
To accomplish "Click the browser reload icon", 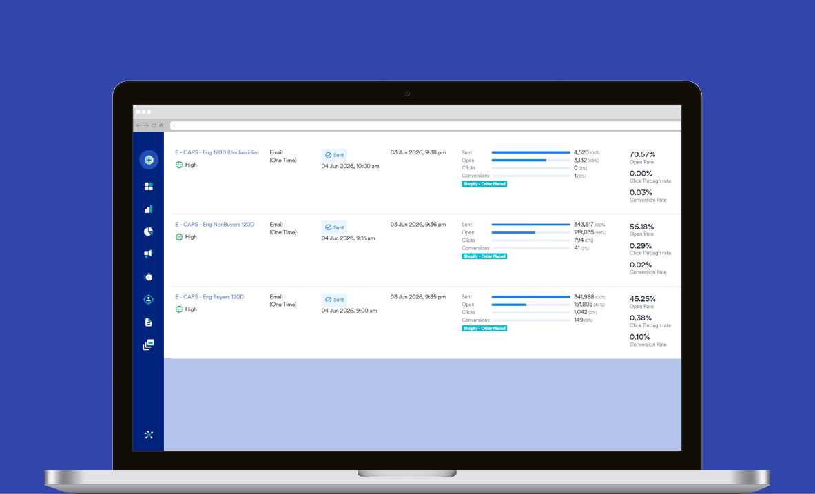I will tap(154, 125).
